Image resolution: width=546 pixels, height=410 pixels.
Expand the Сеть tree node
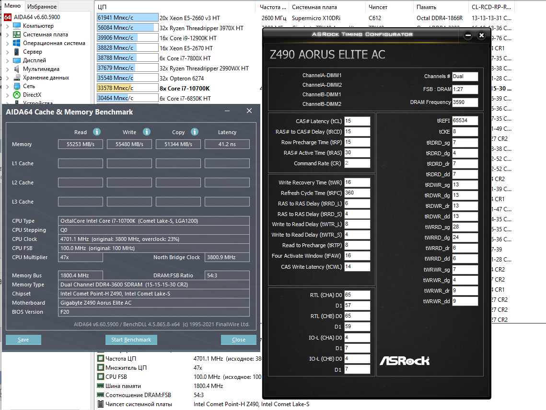[x=8, y=86]
